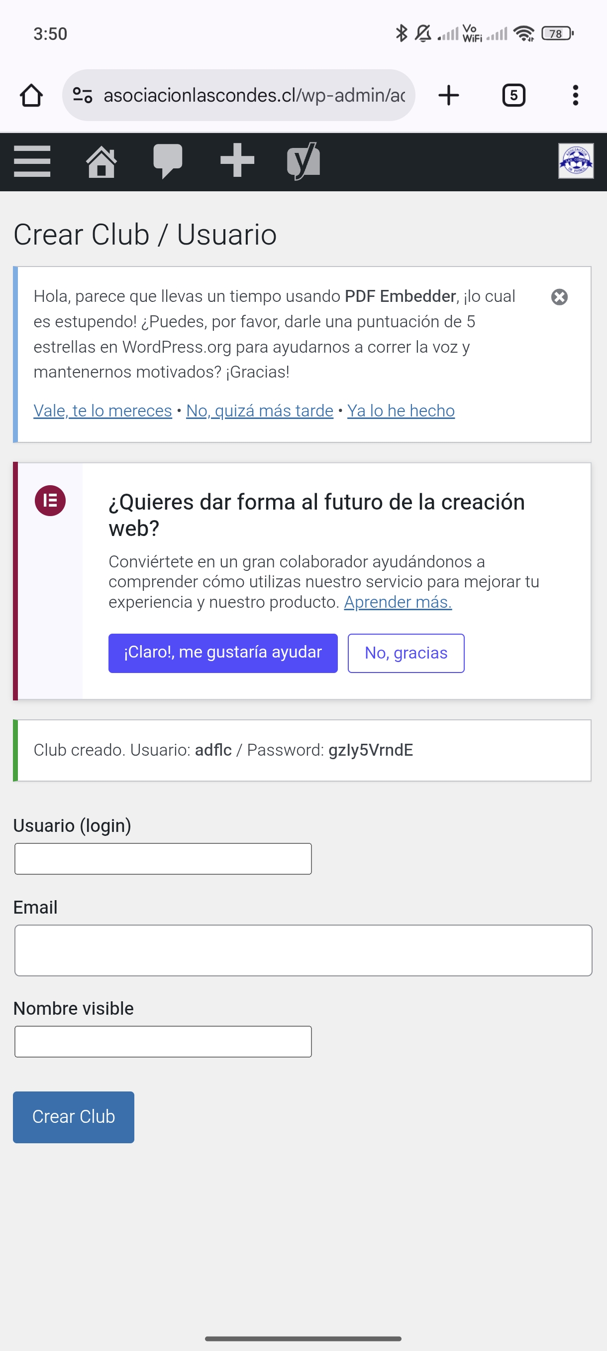Open the WordPress admin hamburger menu
Screen dimensions: 607x1351
pyautogui.click(x=32, y=161)
